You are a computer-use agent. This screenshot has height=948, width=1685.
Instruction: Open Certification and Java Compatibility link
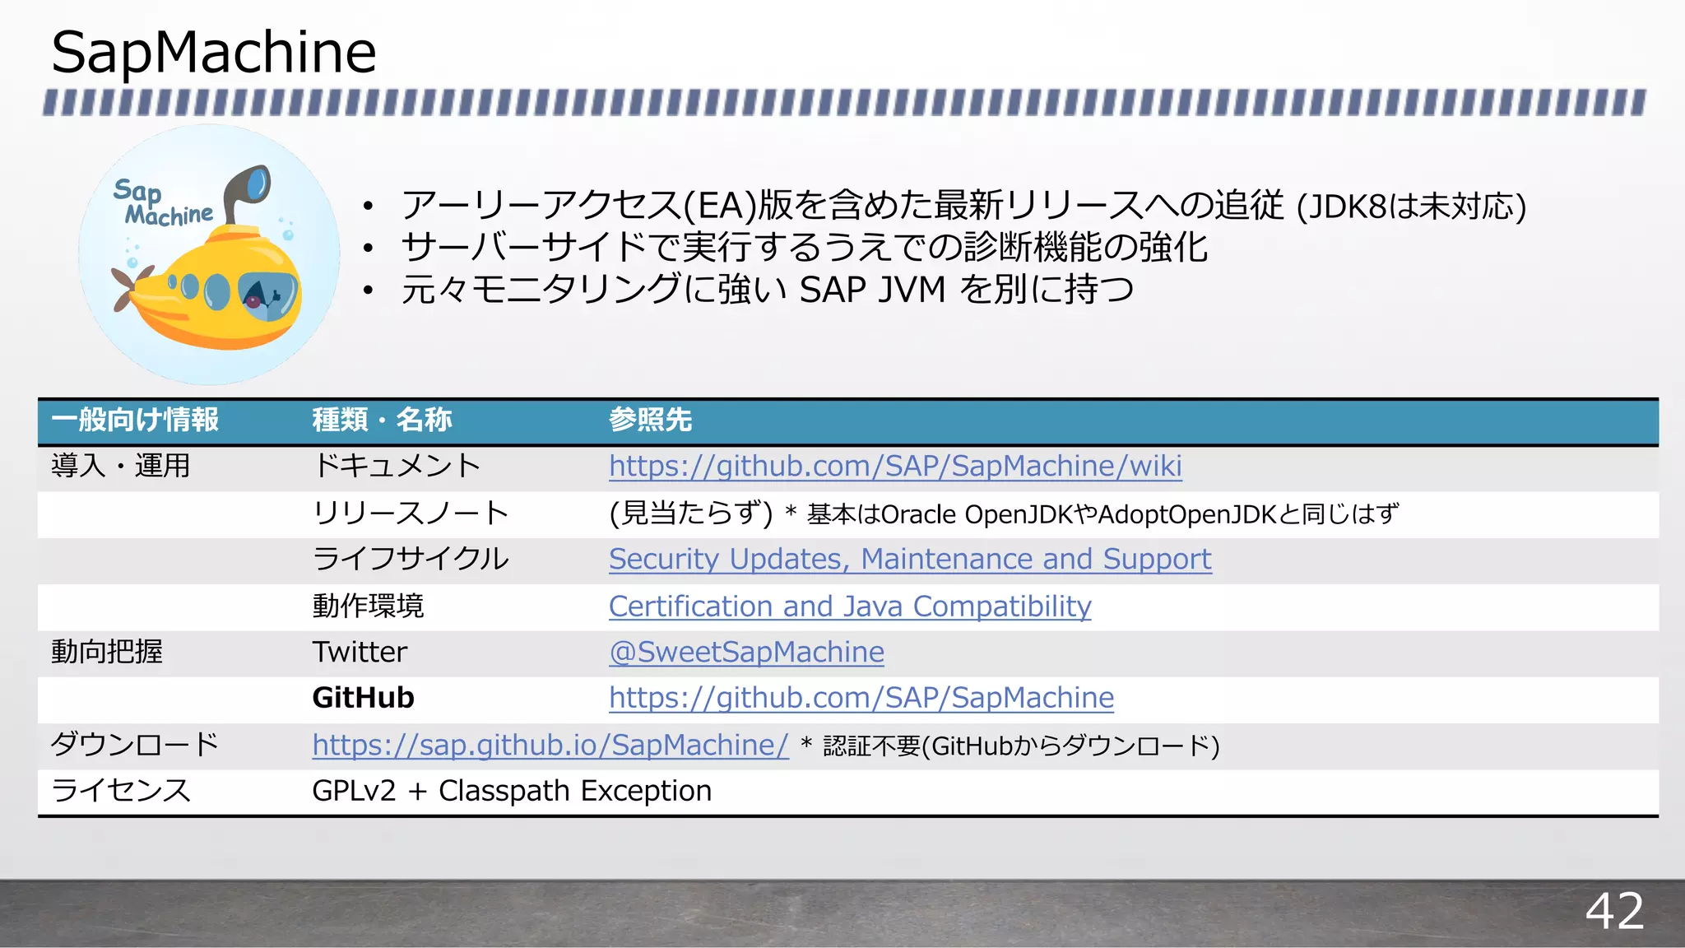[x=850, y=606]
